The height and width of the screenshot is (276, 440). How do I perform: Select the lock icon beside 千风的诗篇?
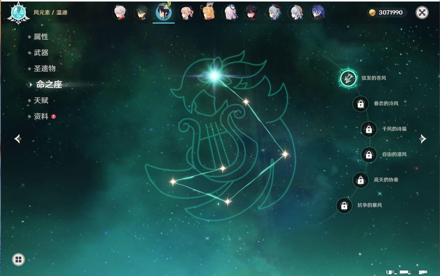click(x=369, y=129)
